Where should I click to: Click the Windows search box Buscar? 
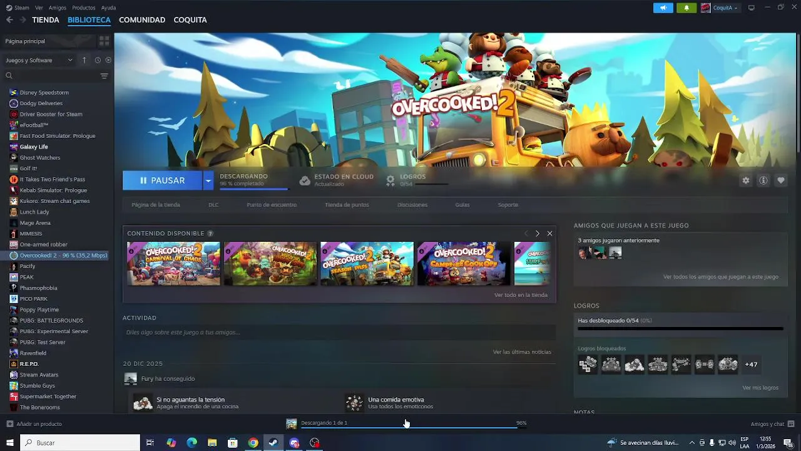[80, 443]
